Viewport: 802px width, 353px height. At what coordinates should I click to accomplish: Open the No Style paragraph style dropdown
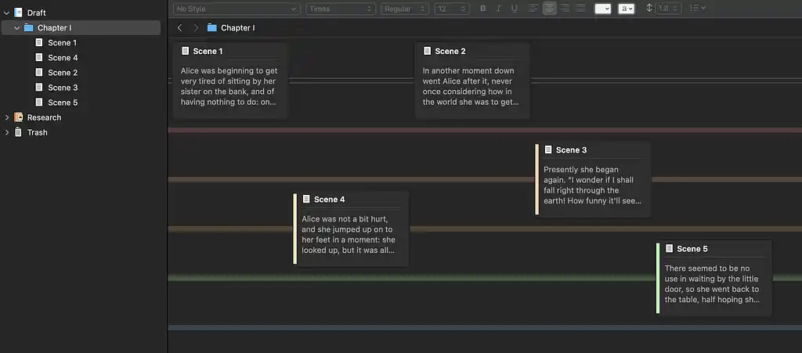(237, 8)
